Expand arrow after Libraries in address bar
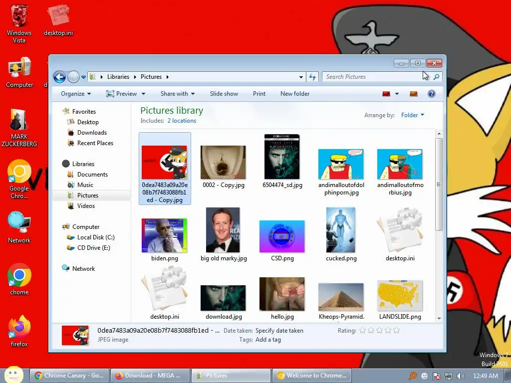The image size is (511, 383). pos(135,77)
